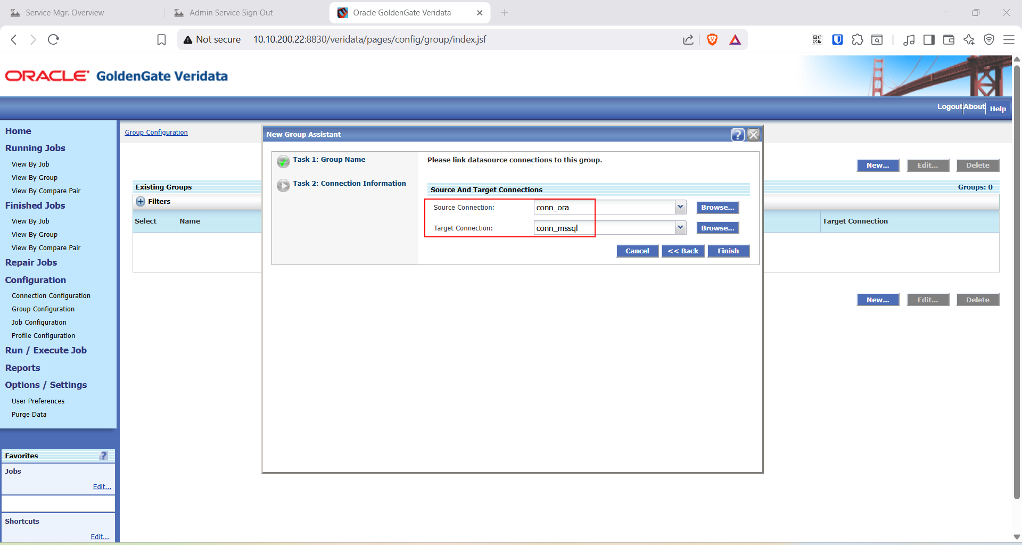Viewport: 1022px width, 545px height.
Task: Open Repair Jobs in the sidebar
Action: click(31, 262)
